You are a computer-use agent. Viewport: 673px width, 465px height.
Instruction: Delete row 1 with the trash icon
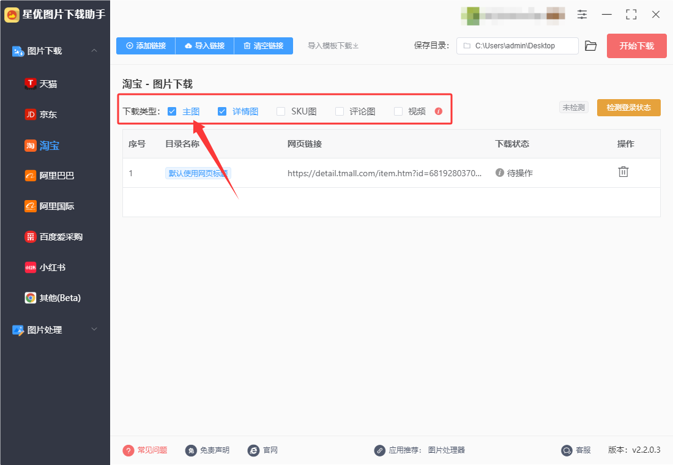[x=623, y=172]
